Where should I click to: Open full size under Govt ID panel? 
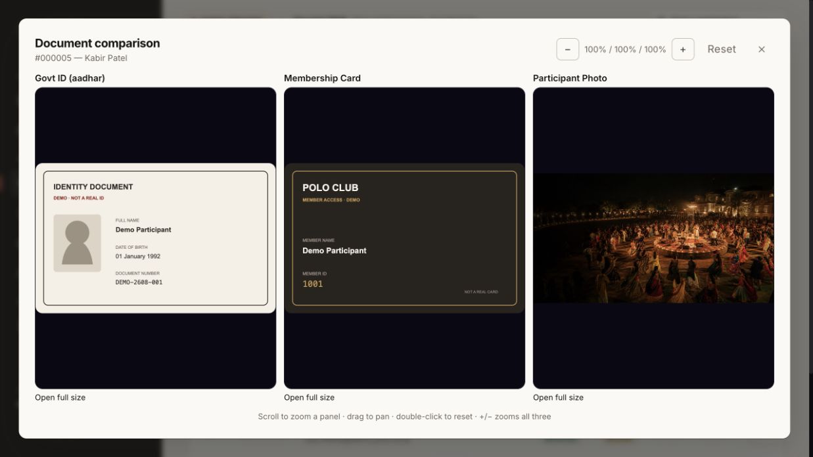click(60, 397)
